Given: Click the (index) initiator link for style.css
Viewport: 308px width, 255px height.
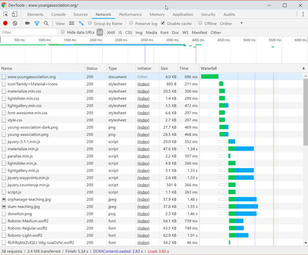Looking at the screenshot, I should (x=143, y=120).
